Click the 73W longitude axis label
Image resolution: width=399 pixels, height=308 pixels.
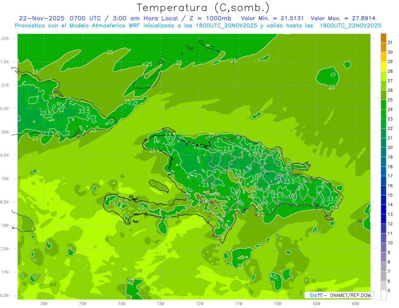pyautogui.click(x=161, y=304)
